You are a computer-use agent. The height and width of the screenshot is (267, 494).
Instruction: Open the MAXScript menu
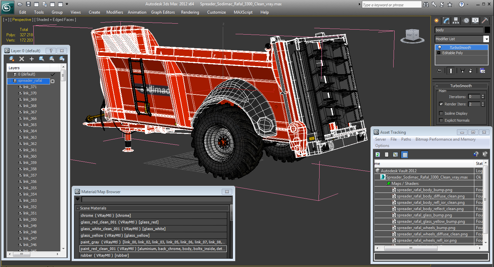point(243,12)
